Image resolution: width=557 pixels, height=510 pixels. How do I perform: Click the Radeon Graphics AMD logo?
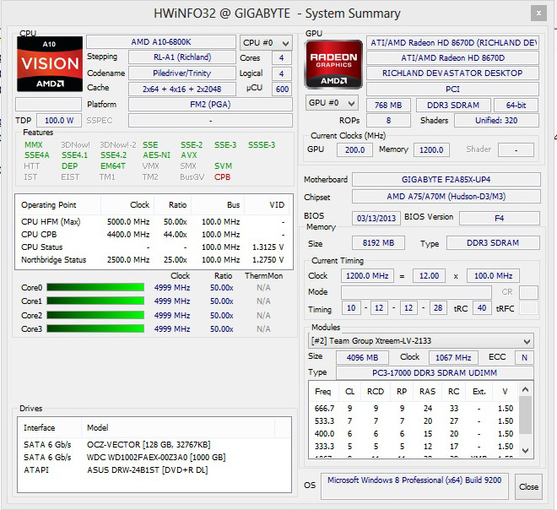333,64
